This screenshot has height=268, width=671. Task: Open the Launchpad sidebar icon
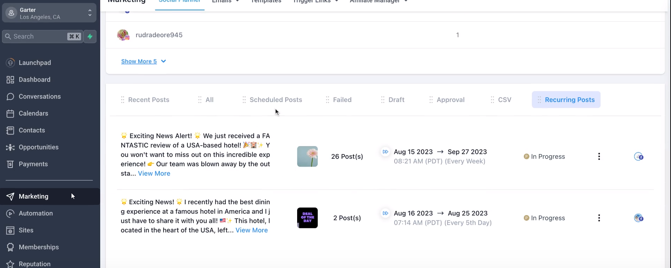pos(11,63)
